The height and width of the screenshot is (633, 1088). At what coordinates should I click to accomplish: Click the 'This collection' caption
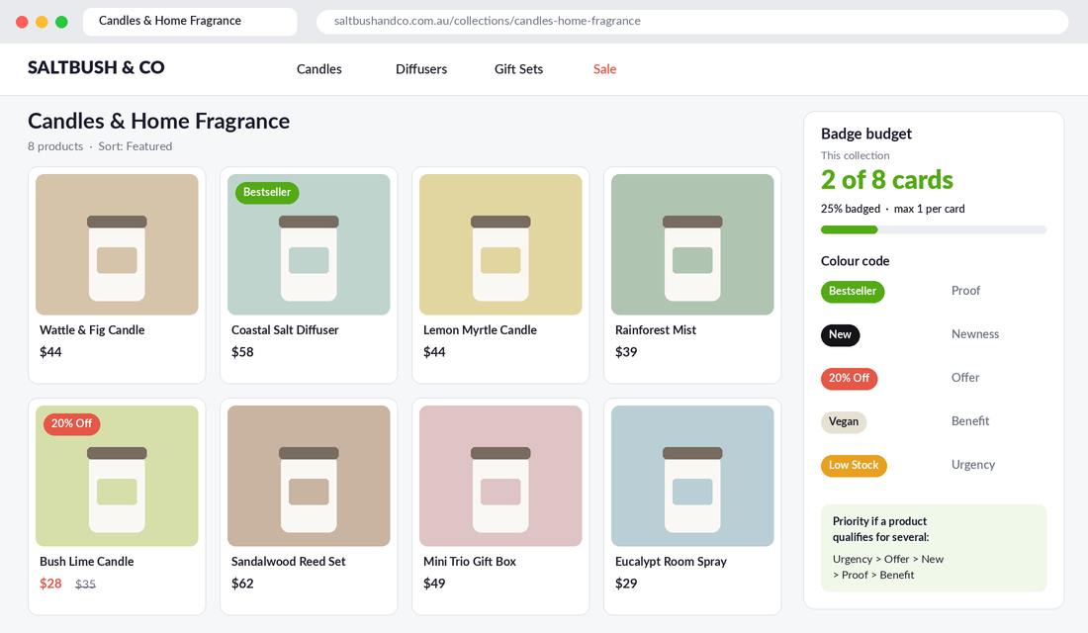pos(855,155)
